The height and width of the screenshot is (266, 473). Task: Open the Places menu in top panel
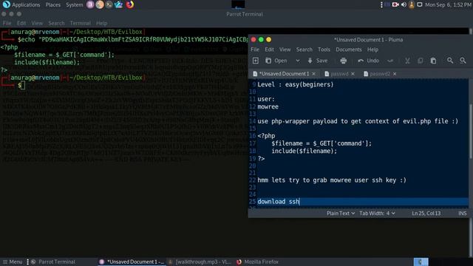(52, 4)
